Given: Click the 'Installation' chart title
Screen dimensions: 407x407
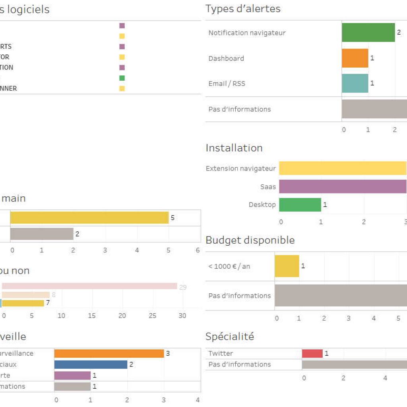Looking at the screenshot, I should 234,148.
